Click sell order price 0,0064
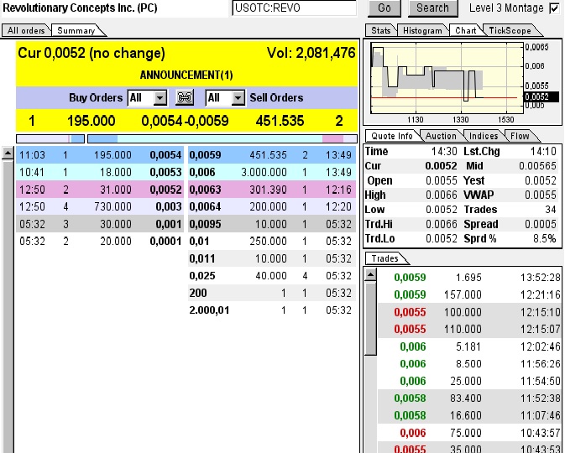This screenshot has height=453, width=565. (x=205, y=206)
